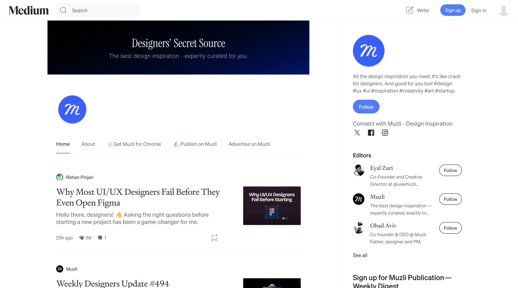Bookmark the UI/UX Designers Fail article
This screenshot has height=288, width=518.
tap(214, 238)
